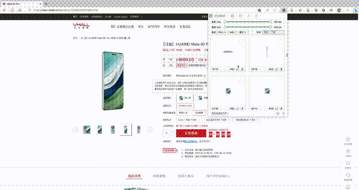Choose the 订金预售 package option
The image size is (359, 190).
(199, 113)
